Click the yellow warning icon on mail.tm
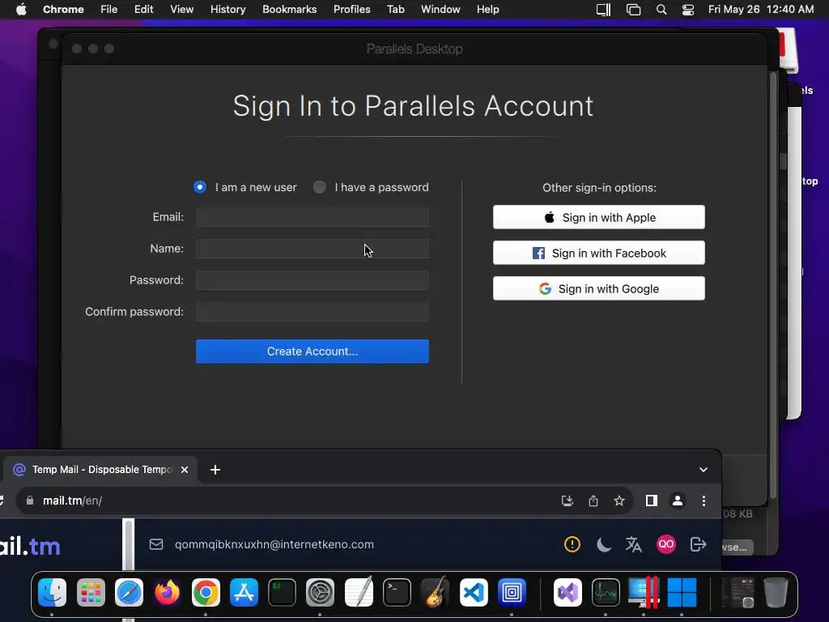 (x=572, y=544)
